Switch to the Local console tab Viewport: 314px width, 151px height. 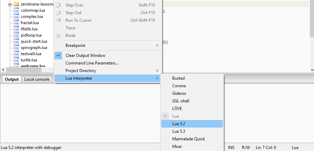click(x=37, y=79)
